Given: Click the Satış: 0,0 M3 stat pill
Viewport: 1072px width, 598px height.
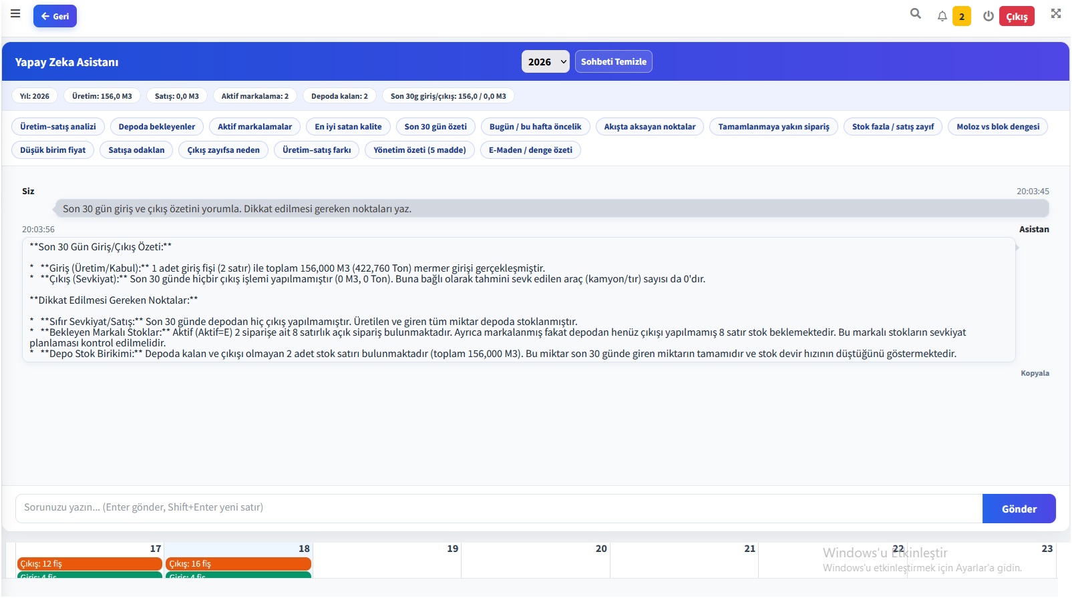Looking at the screenshot, I should 177,96.
